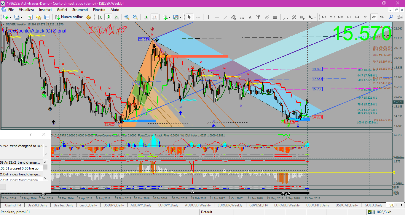Open the Terminal panel icon

point(47,17)
